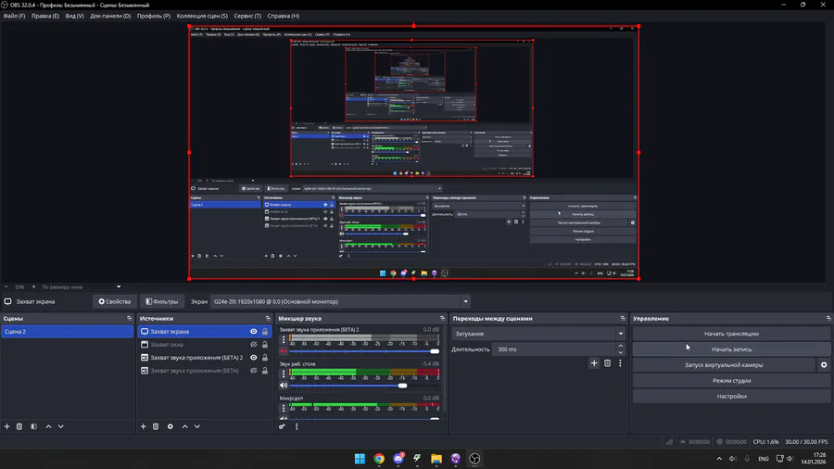Move selected source up in the list

(x=185, y=426)
